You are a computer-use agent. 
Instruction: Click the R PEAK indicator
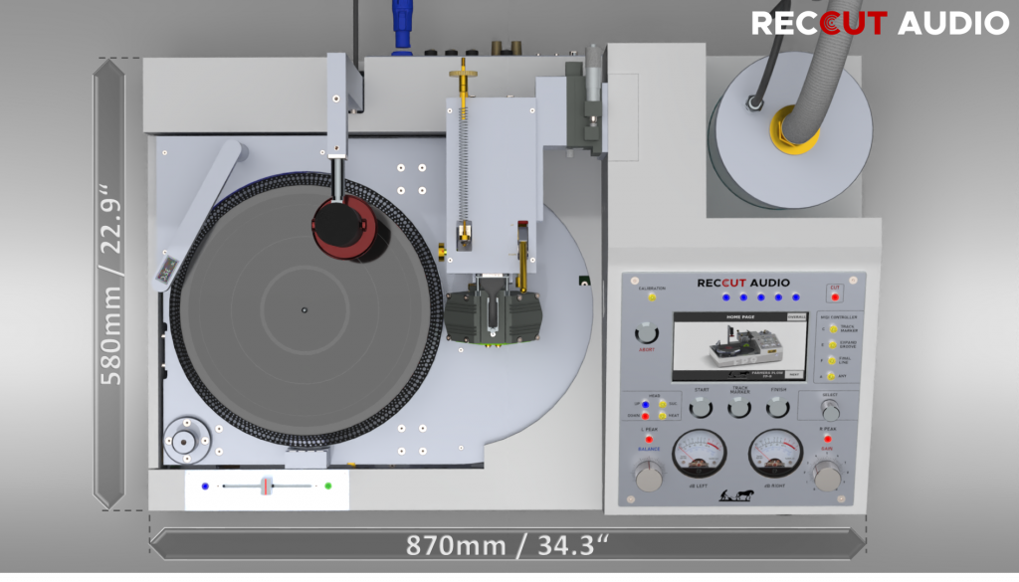coord(828,438)
